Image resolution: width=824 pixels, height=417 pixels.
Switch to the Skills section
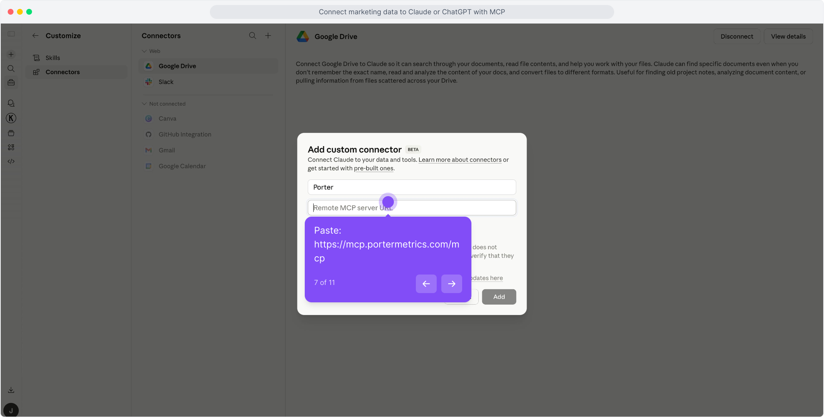tap(53, 58)
